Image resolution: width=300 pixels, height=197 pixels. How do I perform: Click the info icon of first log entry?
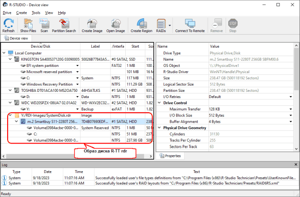click(4, 178)
